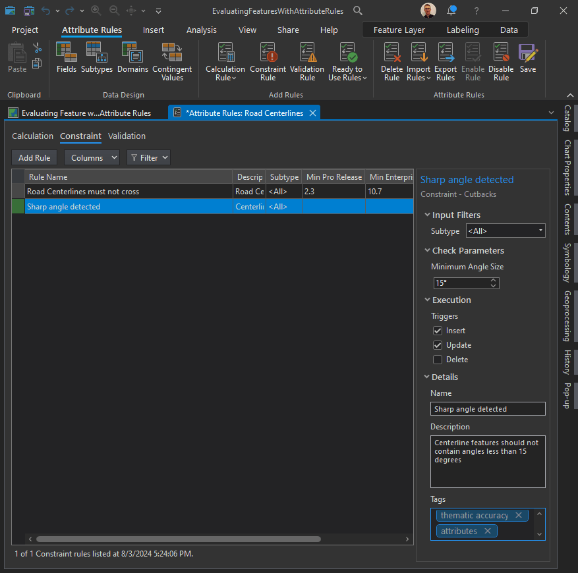This screenshot has height=573, width=578.
Task: Open the Domains ribbon icon
Action: 132,58
